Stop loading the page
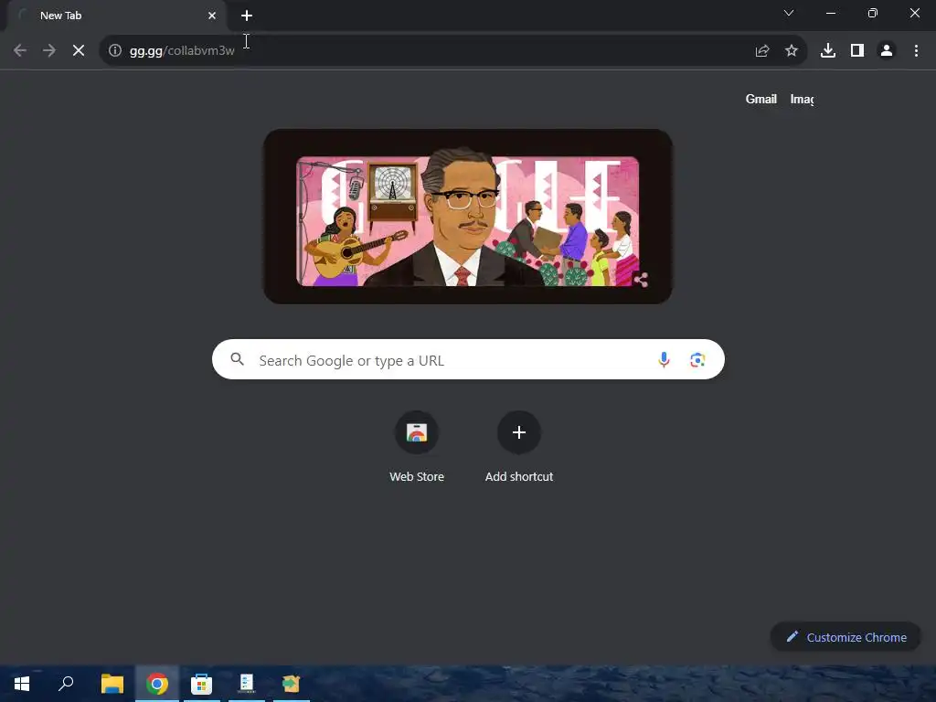936x702 pixels. pos(79,51)
